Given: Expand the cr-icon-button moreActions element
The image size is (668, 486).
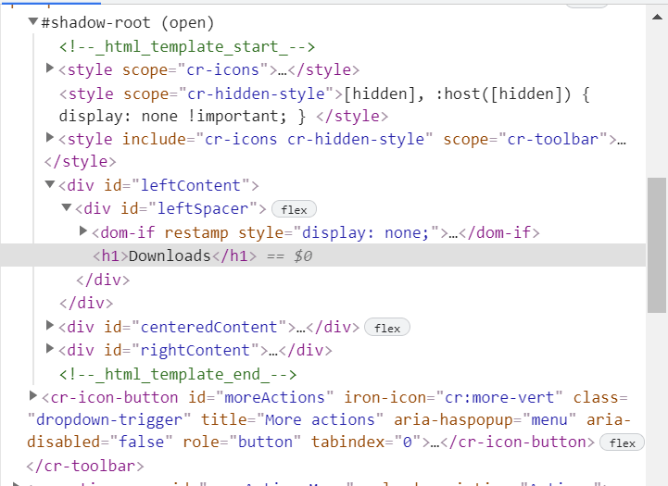Looking at the screenshot, I should (x=34, y=396).
